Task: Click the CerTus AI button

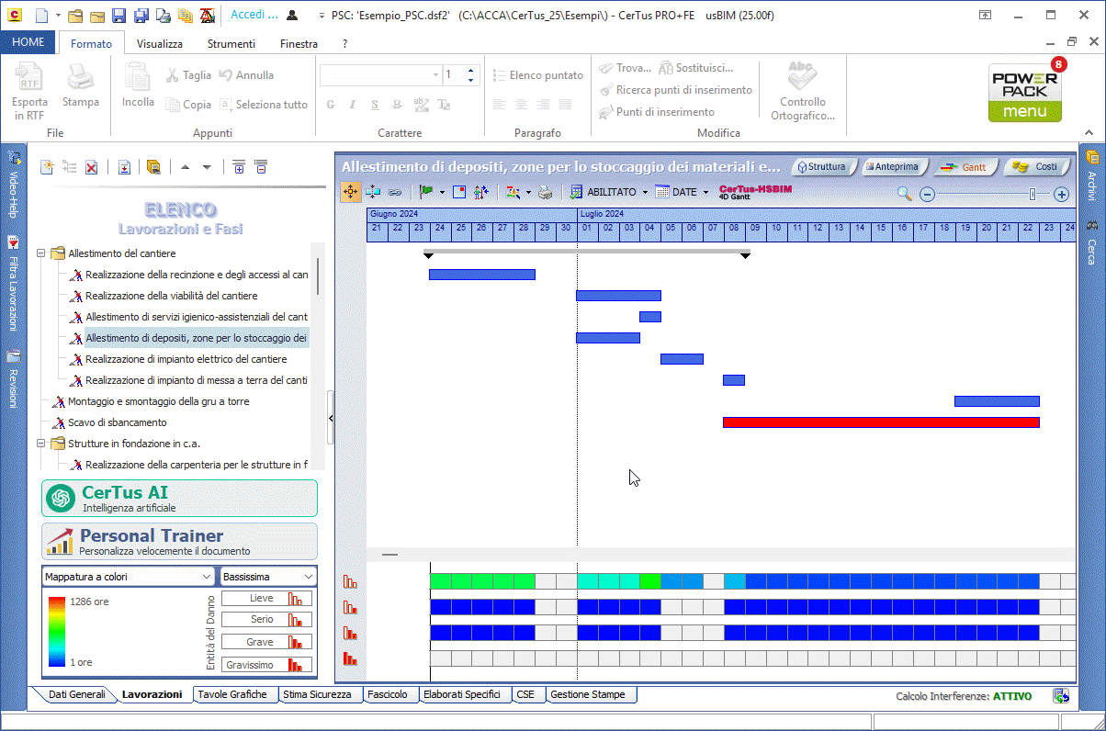Action: tap(180, 498)
